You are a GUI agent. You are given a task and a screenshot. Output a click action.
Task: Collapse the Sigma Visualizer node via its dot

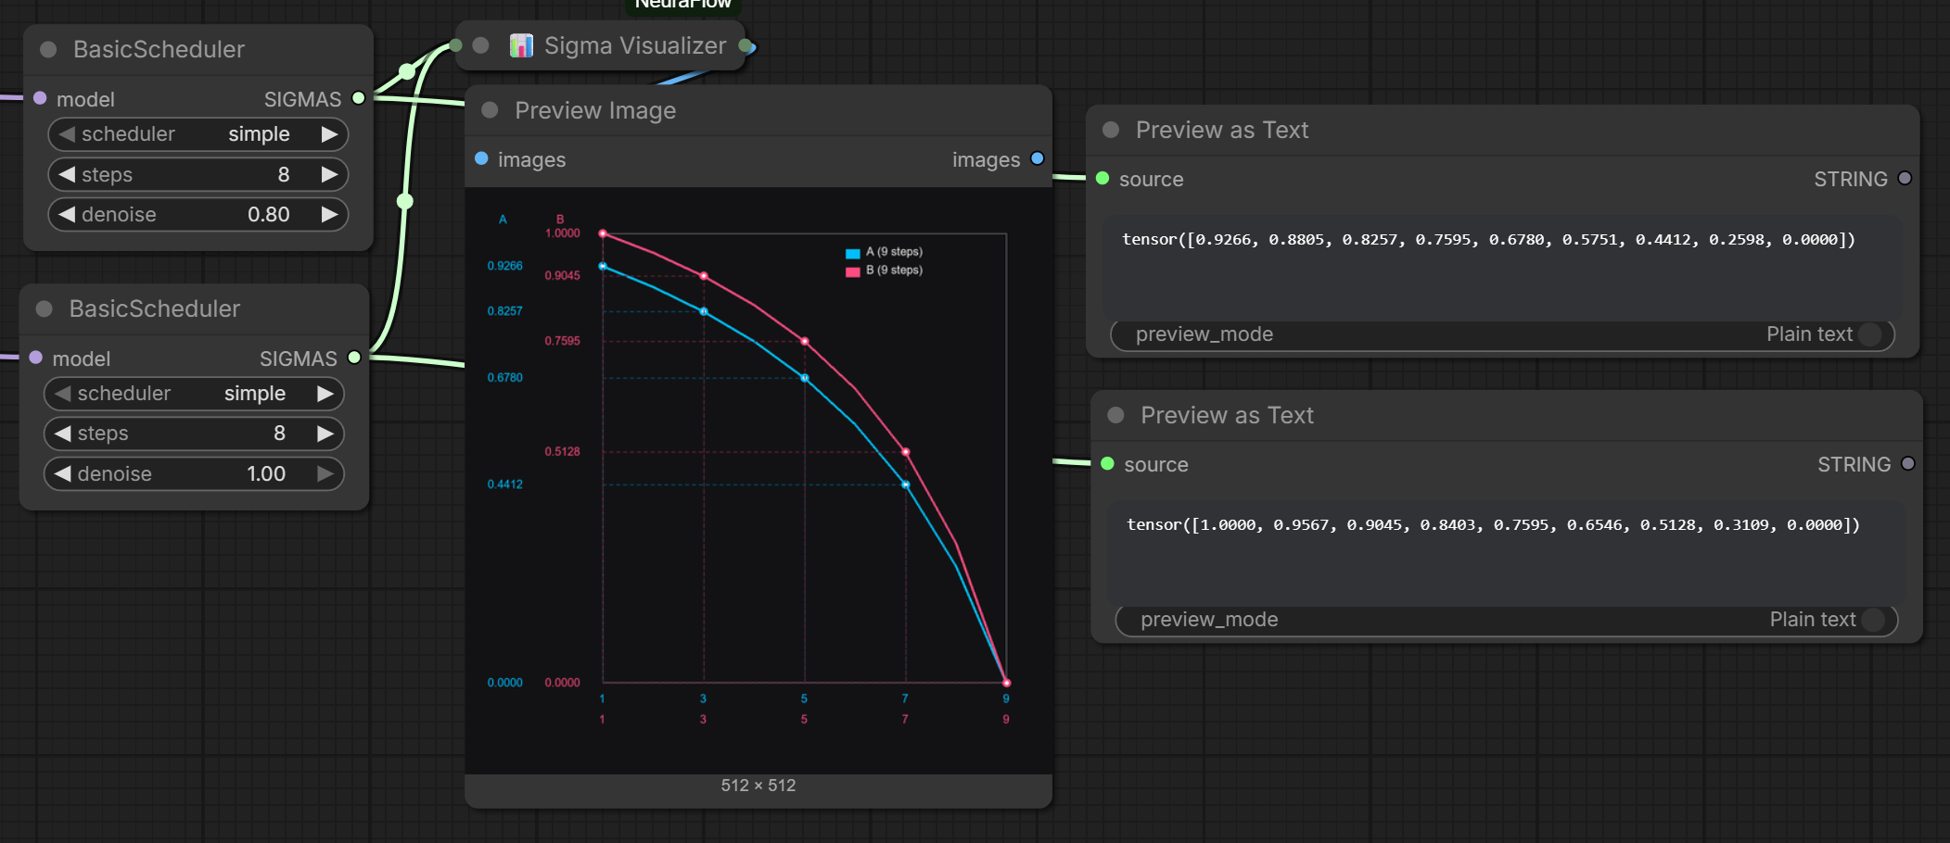(480, 45)
